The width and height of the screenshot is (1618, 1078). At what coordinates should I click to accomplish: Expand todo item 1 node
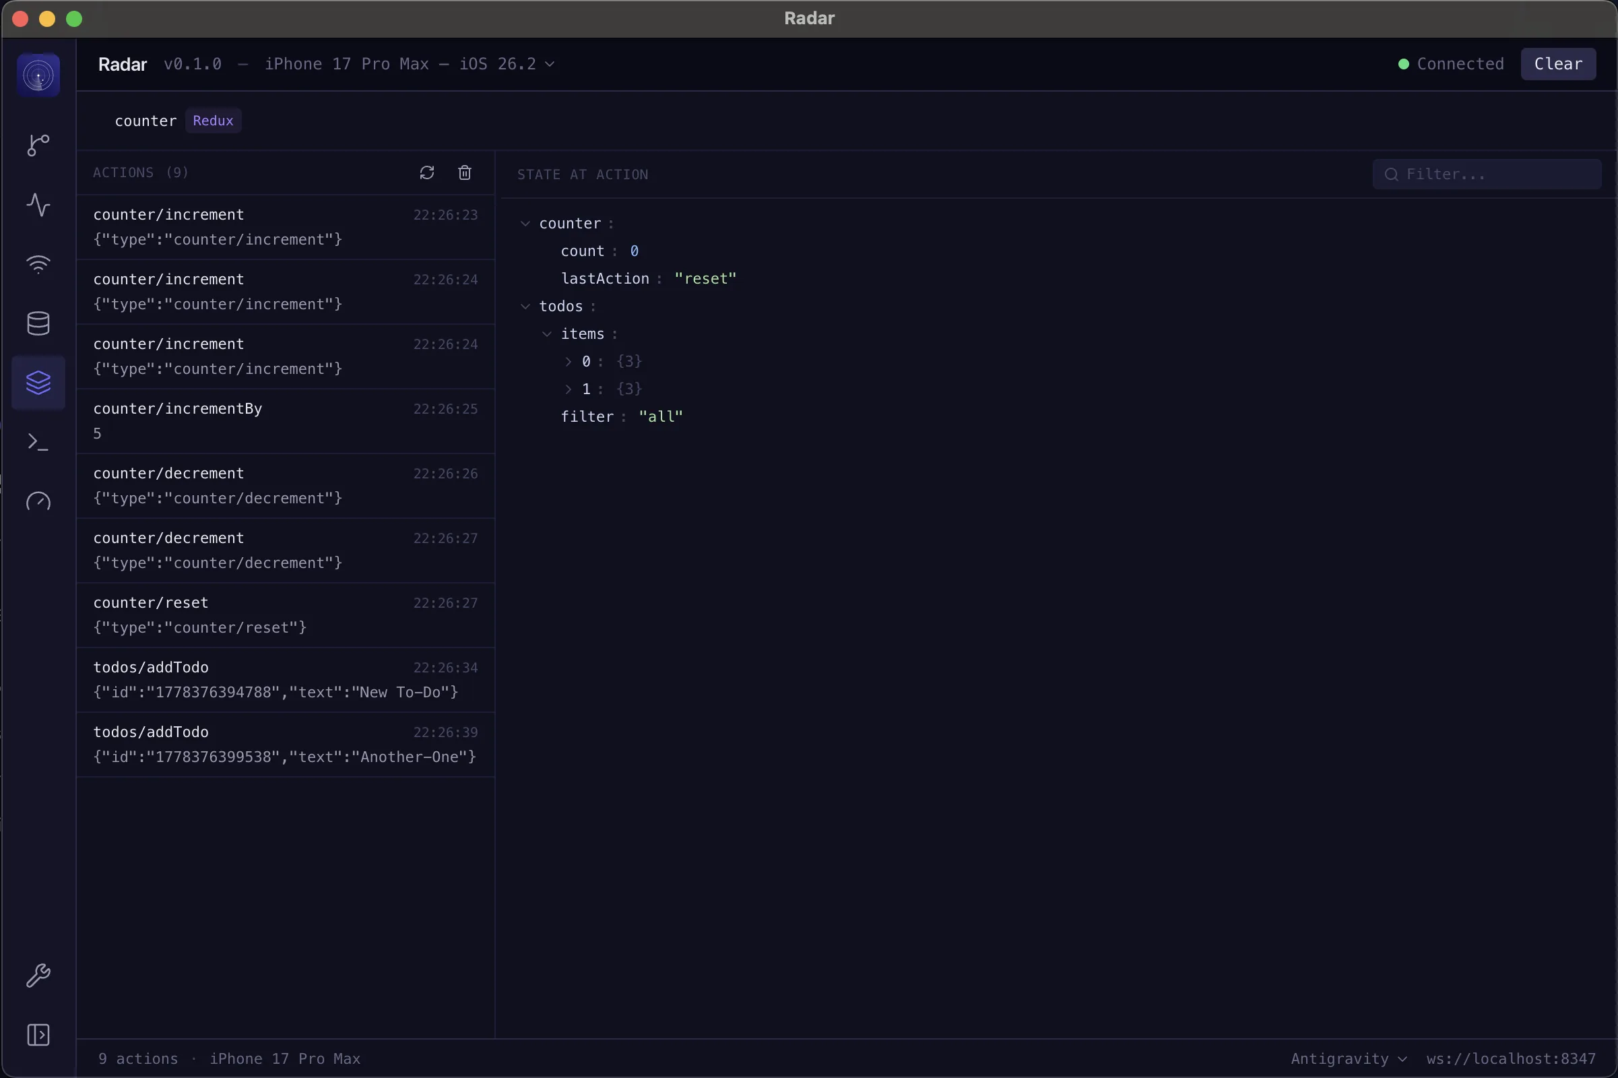(569, 389)
